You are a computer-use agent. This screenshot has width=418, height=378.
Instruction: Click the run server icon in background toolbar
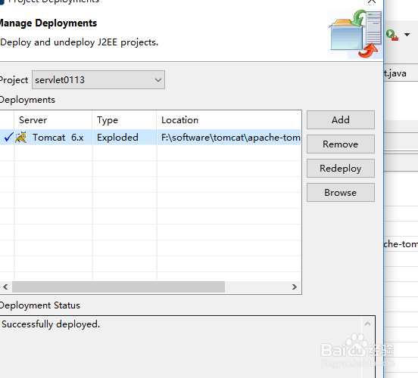pos(392,35)
